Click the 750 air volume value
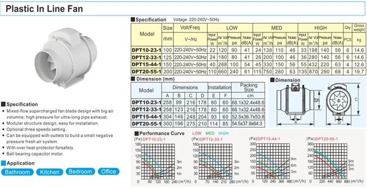The height and width of the screenshot is (189, 367). click(268, 72)
